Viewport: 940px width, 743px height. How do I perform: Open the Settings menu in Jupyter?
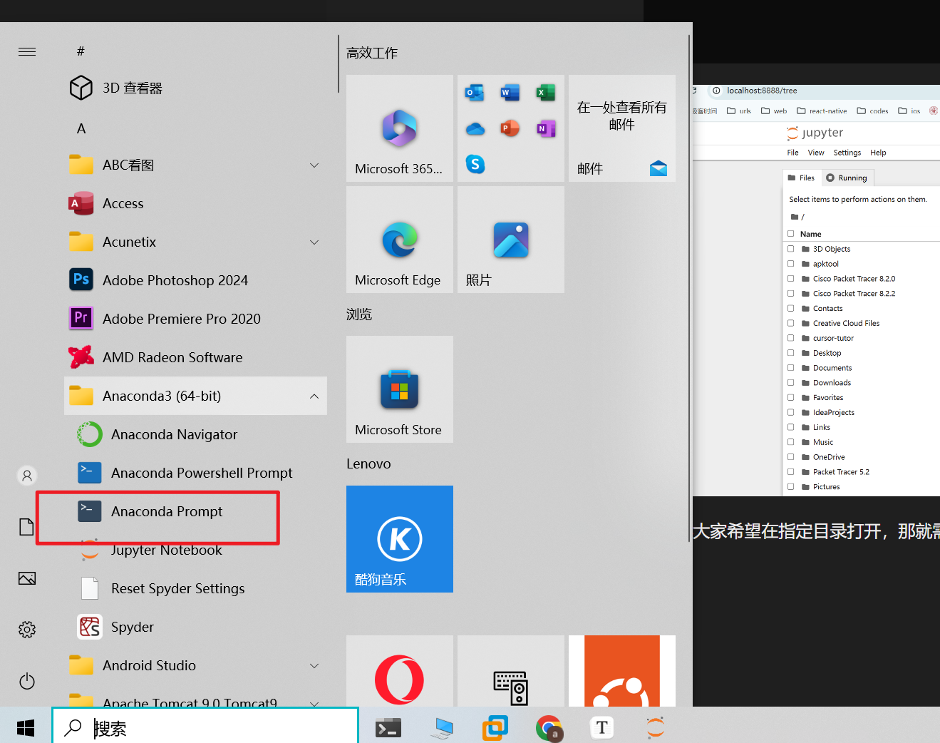(847, 153)
